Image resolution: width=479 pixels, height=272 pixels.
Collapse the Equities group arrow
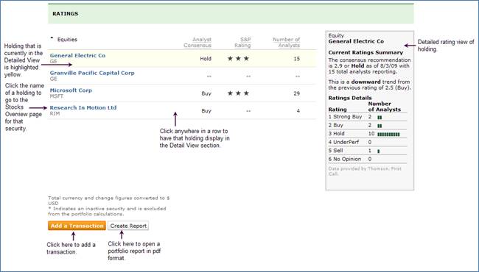[52, 38]
